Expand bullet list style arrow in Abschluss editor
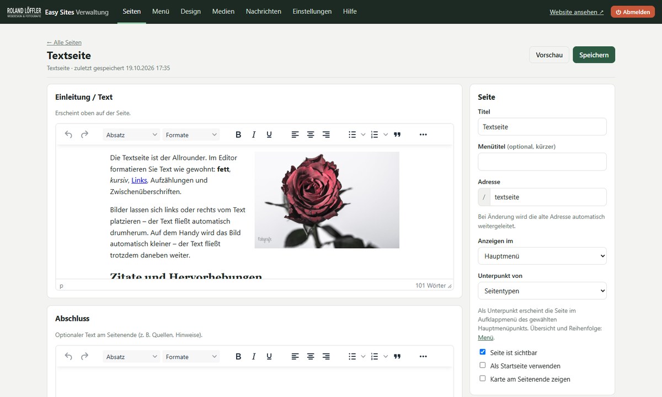The height and width of the screenshot is (397, 662). point(363,357)
